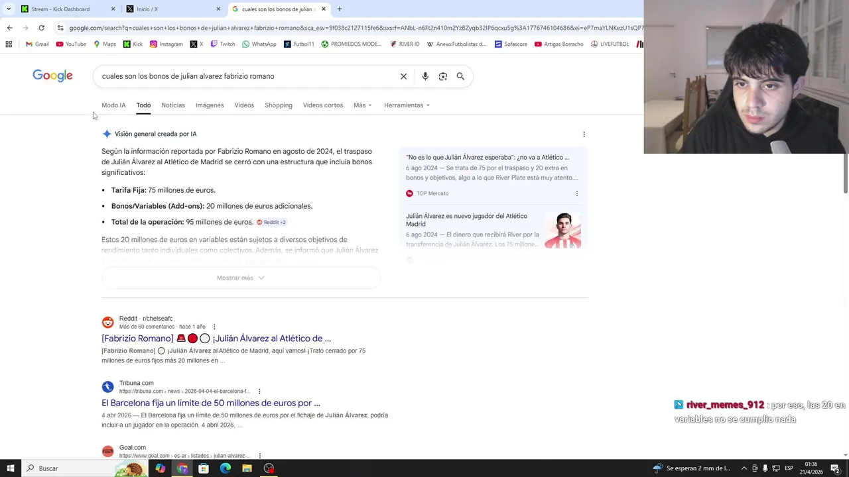This screenshot has width=849, height=477.
Task: Expand the Herramientas dropdown
Action: (x=407, y=105)
